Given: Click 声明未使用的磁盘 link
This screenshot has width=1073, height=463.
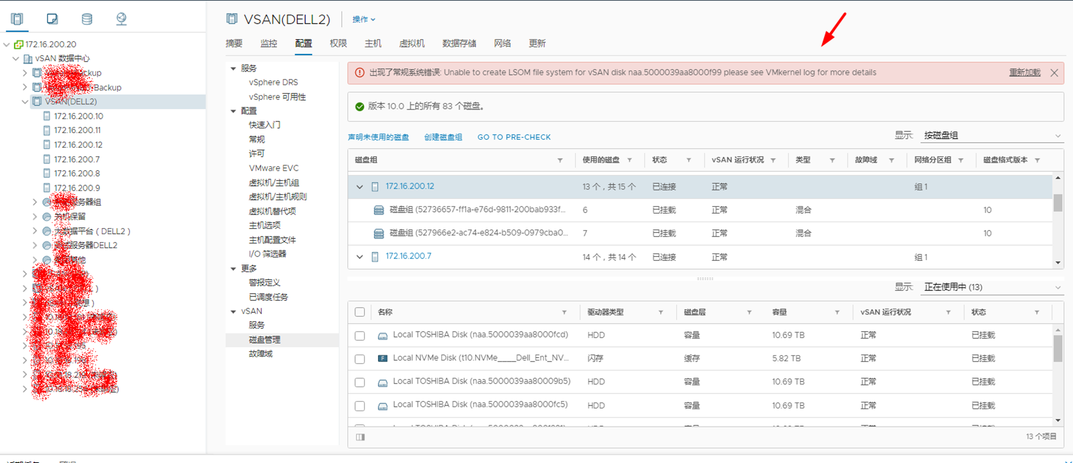Looking at the screenshot, I should (378, 137).
